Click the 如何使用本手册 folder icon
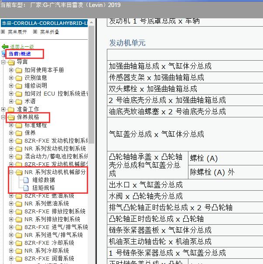The height and width of the screenshot is (264, 263). [19, 70]
